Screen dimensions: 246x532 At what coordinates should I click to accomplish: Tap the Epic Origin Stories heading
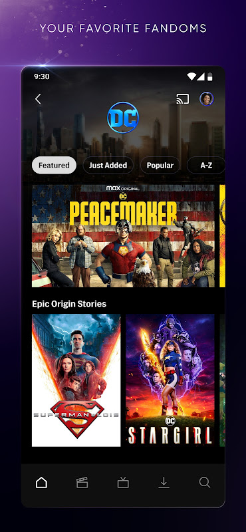[x=69, y=304]
